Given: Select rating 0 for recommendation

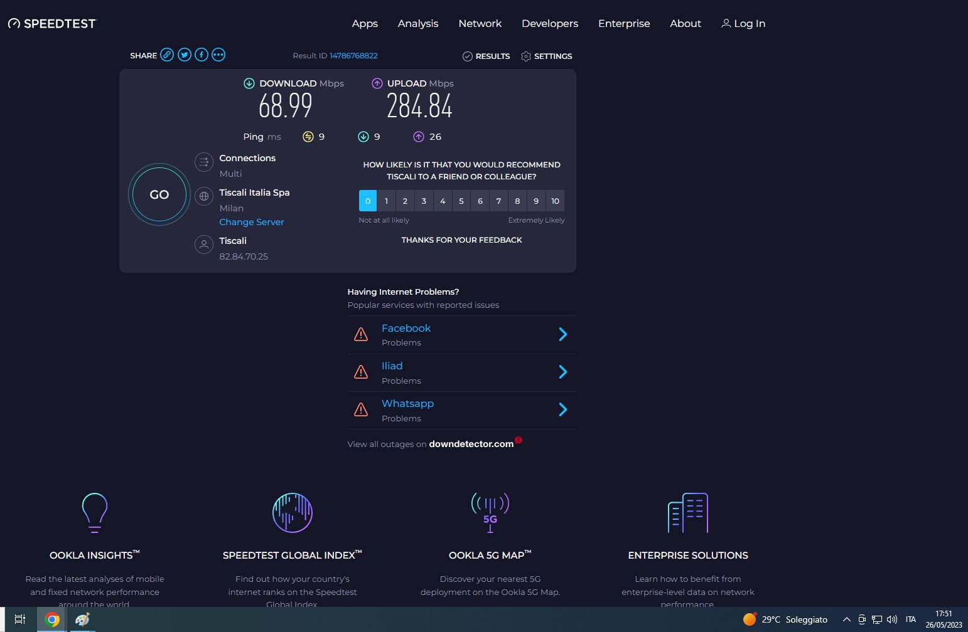Looking at the screenshot, I should tap(368, 201).
